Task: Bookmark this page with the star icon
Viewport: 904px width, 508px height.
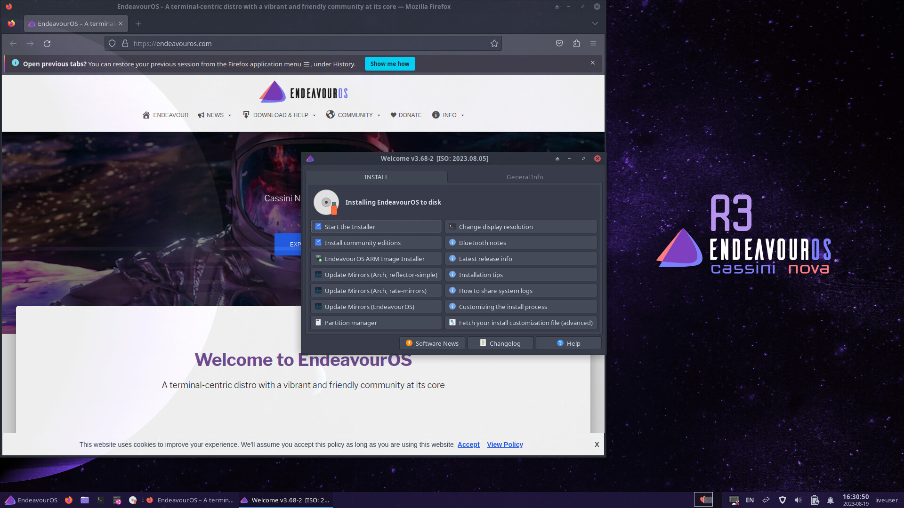Action: [494, 44]
